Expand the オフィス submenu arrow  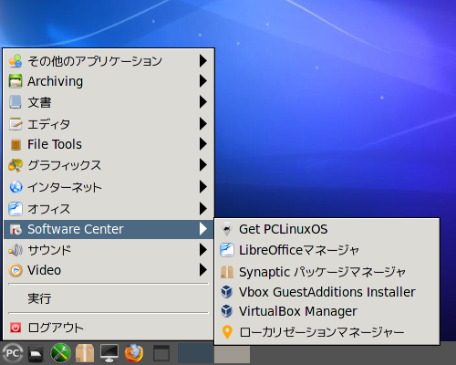pyautogui.click(x=203, y=209)
